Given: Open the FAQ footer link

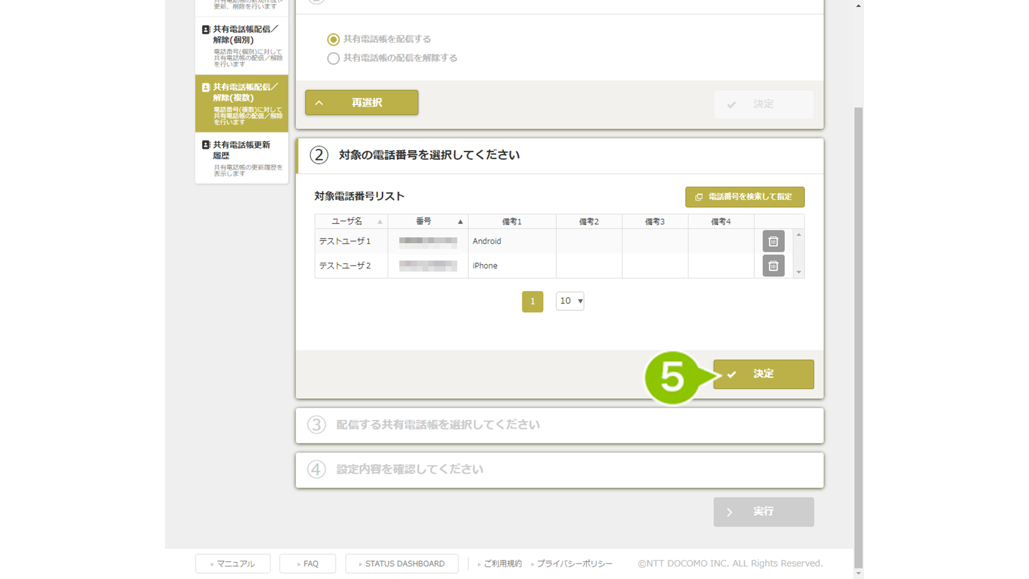Looking at the screenshot, I should coord(307,564).
